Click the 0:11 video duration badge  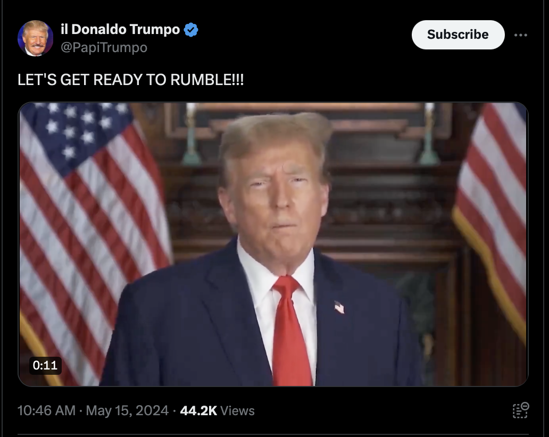point(45,365)
